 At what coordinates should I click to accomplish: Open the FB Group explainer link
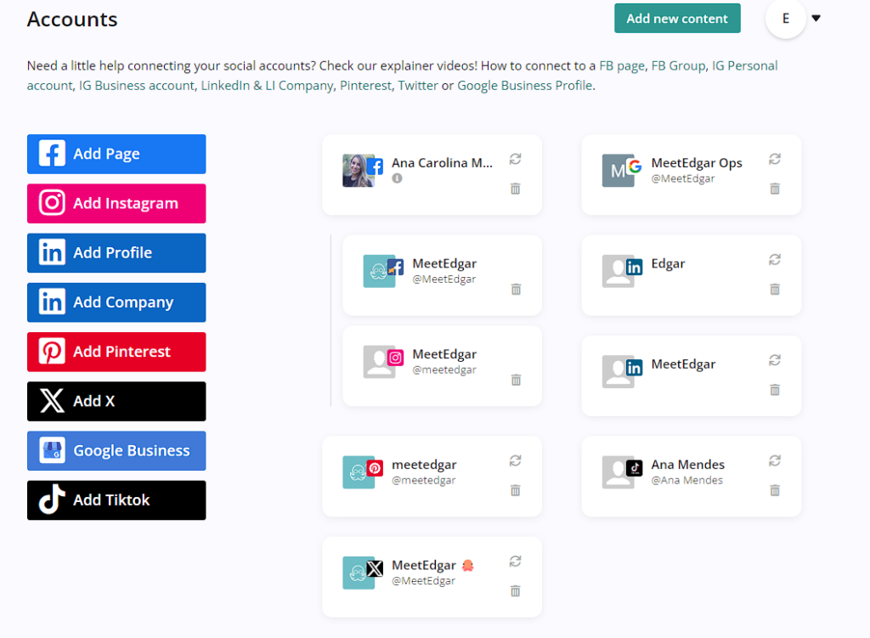point(678,66)
